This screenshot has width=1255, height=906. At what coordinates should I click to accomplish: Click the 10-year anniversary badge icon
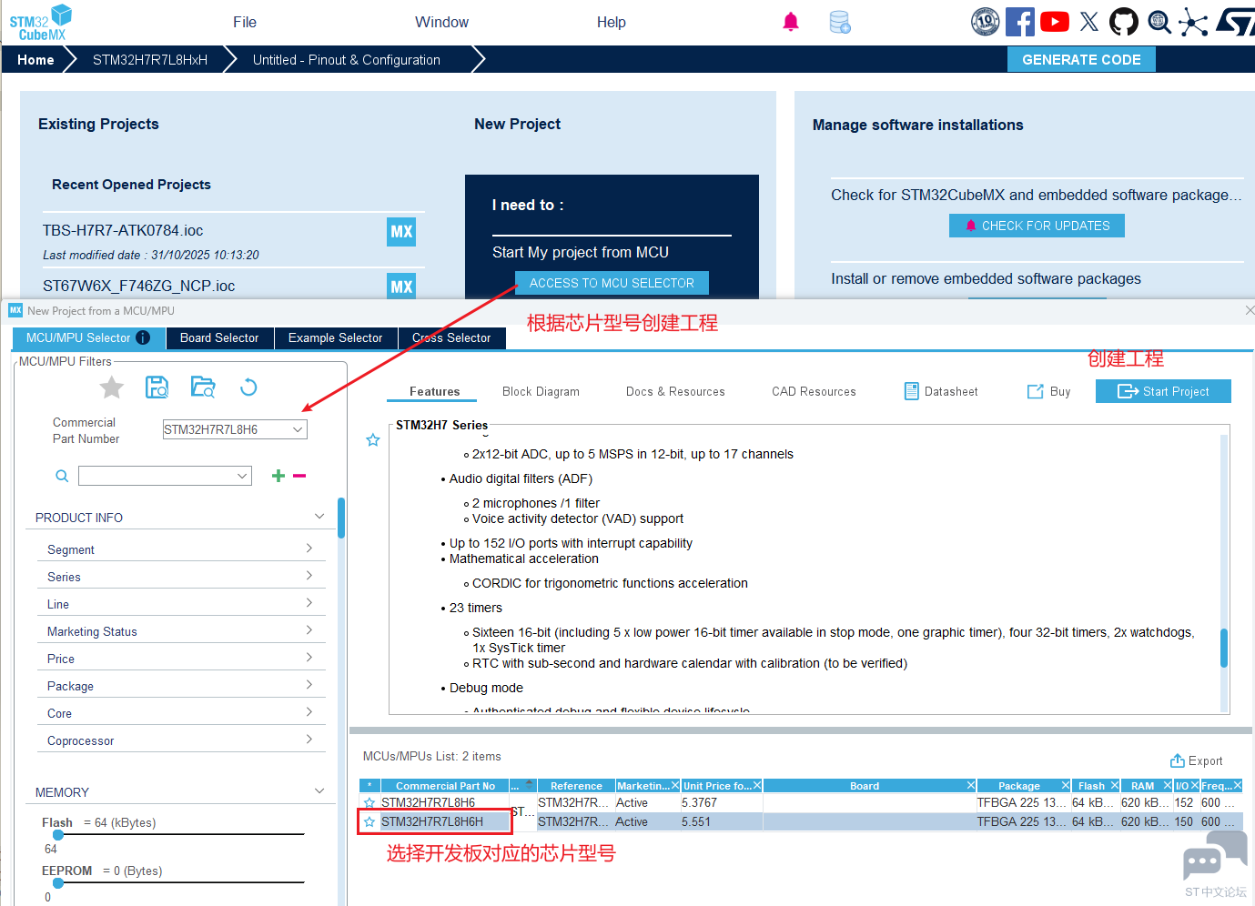tap(985, 22)
